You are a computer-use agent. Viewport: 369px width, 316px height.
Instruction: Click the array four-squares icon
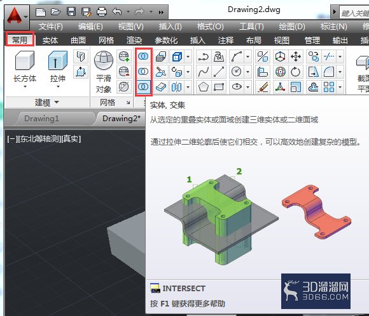point(329,87)
